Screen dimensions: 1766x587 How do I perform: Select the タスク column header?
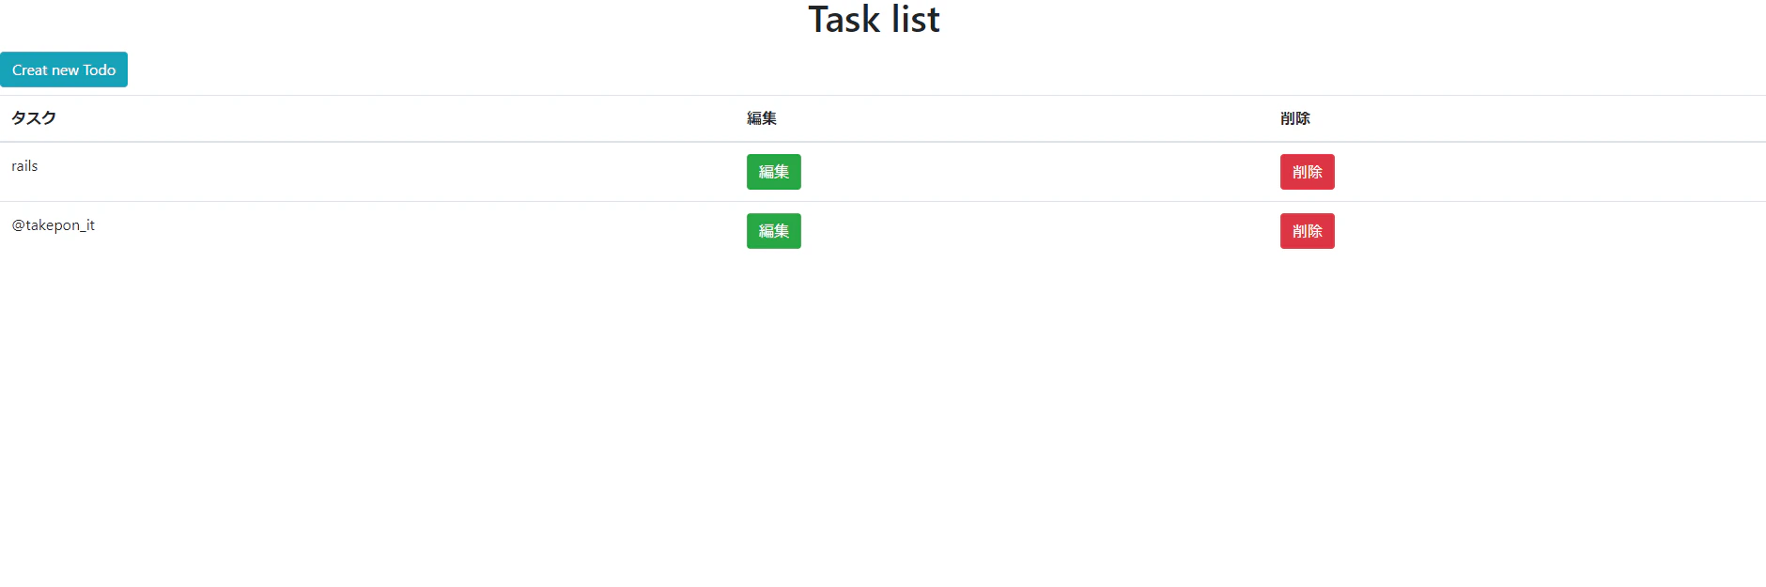(x=34, y=118)
